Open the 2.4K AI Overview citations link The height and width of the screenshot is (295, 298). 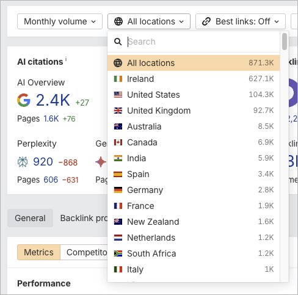coord(53,100)
